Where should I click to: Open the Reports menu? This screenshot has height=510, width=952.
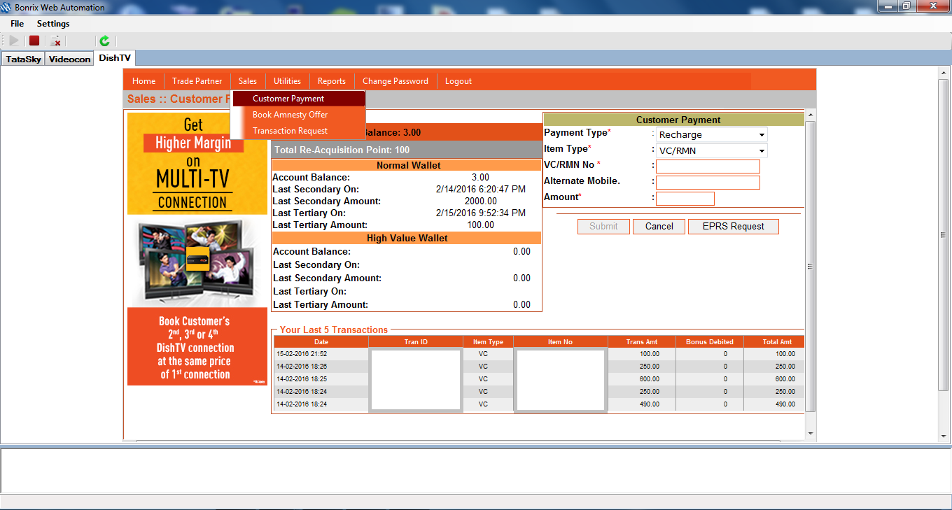point(332,81)
